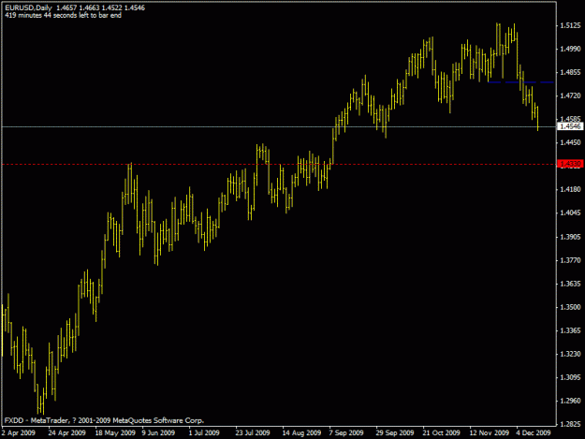Click the 1.3095 price scale value
585x439 pixels.
(571, 377)
